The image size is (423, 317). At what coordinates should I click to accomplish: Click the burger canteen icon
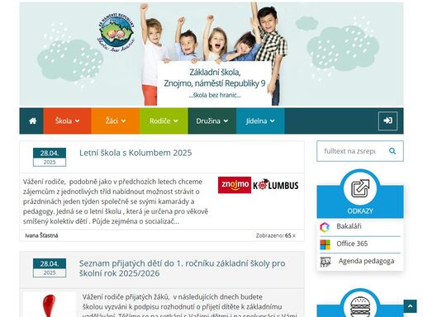click(x=360, y=306)
